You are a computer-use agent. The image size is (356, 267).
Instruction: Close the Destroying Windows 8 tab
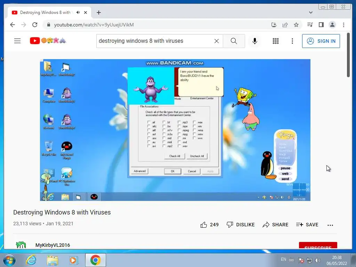tap(86, 13)
